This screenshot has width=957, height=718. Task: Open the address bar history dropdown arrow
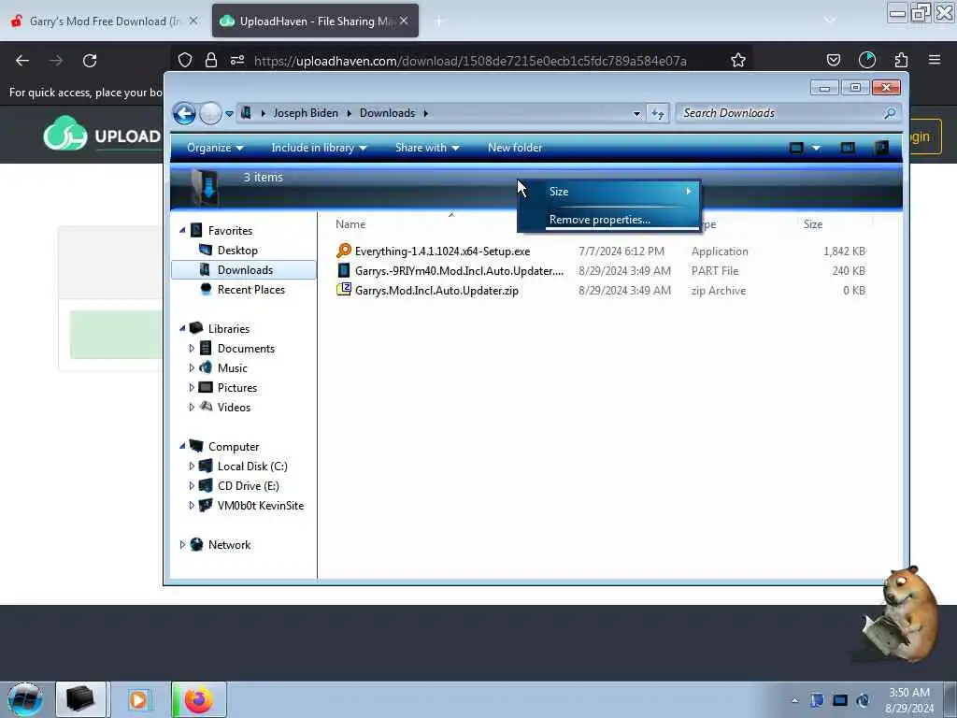pos(636,113)
